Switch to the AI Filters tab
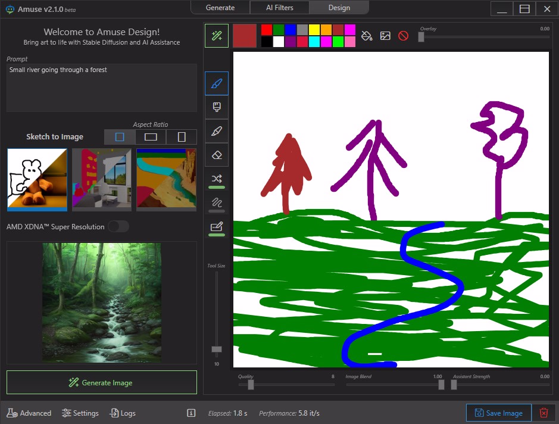This screenshot has width=559, height=424. [x=279, y=8]
